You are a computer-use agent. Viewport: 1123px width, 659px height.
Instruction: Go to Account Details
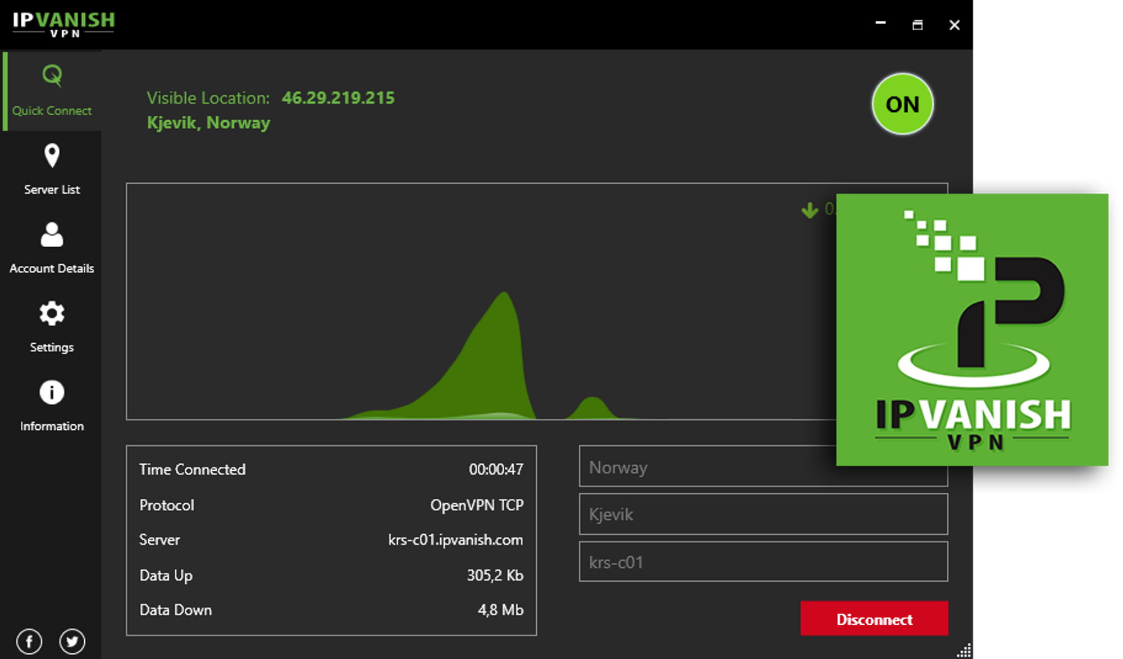point(52,249)
